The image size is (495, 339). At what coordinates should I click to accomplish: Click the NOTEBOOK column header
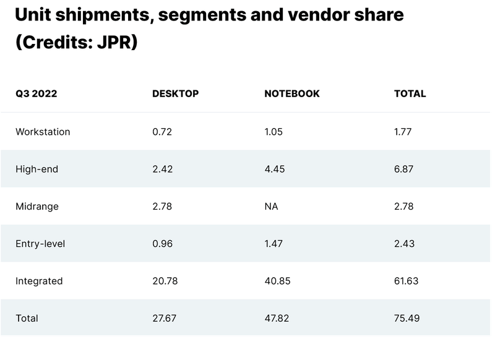(x=291, y=94)
